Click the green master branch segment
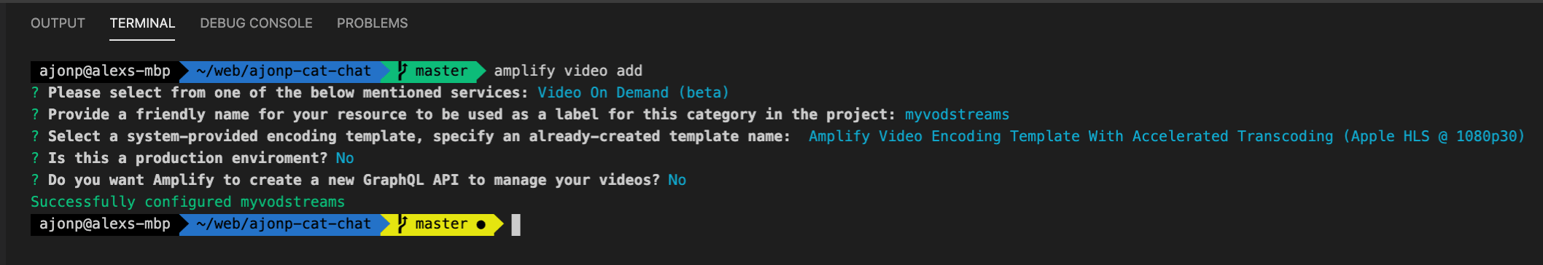The width and height of the screenshot is (1543, 265). point(433,71)
